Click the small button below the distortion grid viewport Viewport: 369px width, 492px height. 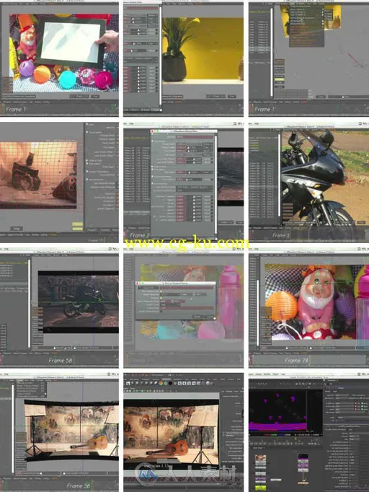click(17, 229)
